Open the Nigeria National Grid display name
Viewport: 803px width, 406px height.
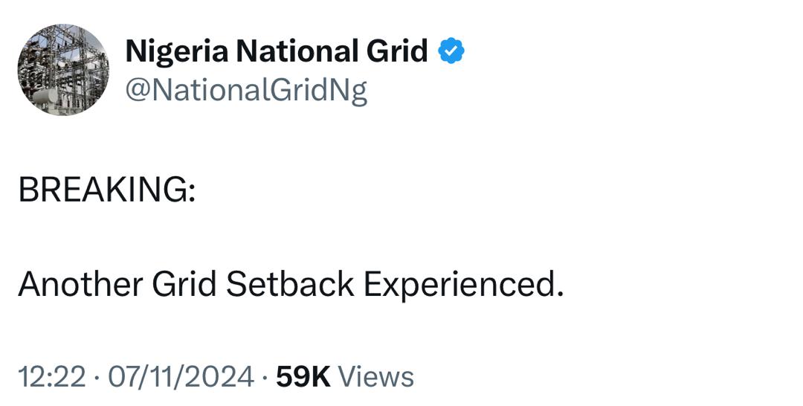[x=277, y=51]
